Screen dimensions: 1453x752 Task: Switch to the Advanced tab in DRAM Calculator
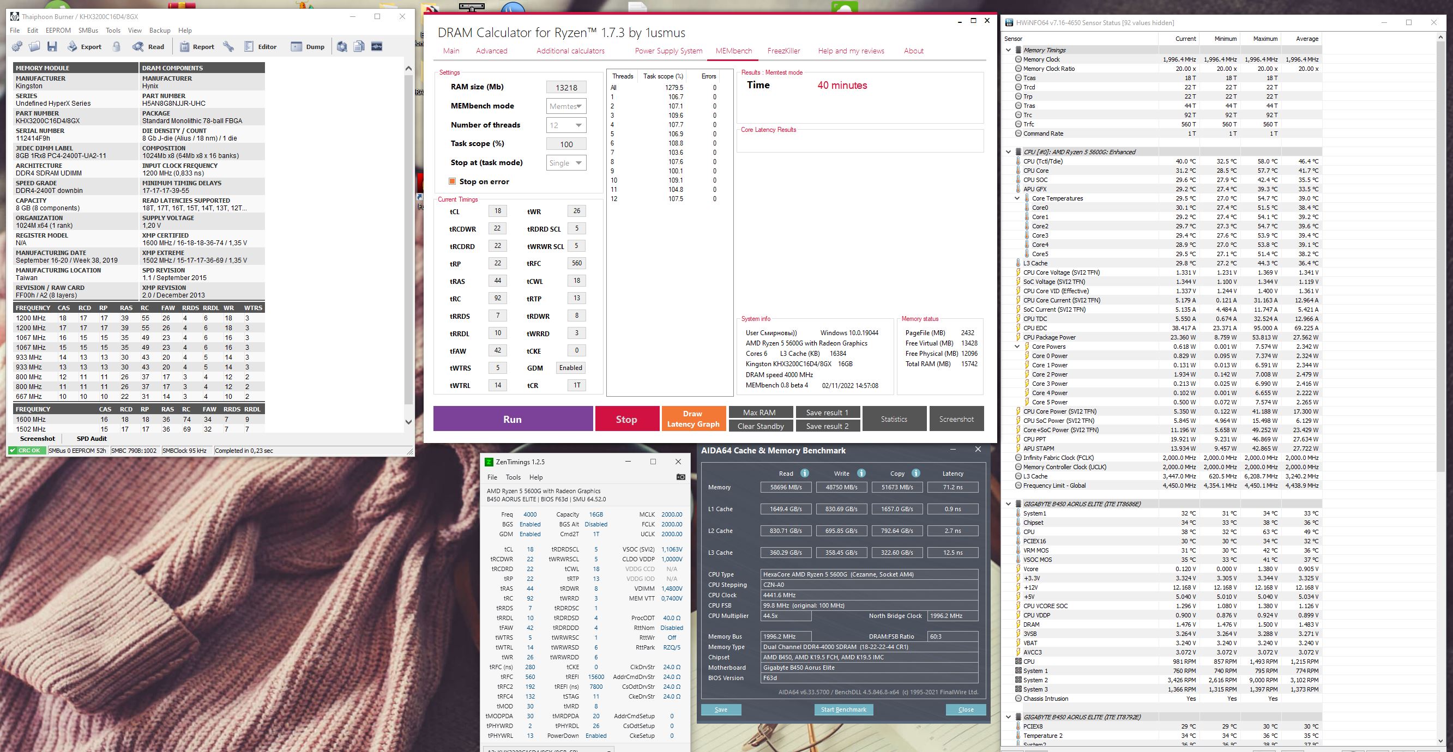pyautogui.click(x=491, y=51)
